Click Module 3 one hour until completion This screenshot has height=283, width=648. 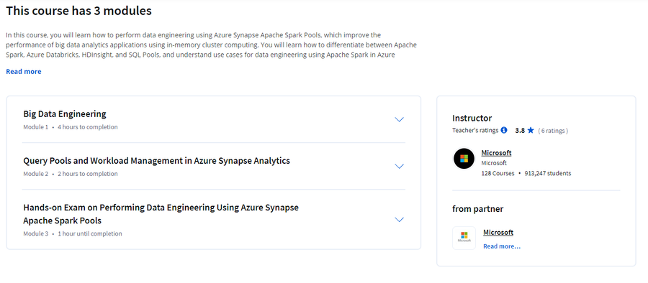(x=72, y=233)
